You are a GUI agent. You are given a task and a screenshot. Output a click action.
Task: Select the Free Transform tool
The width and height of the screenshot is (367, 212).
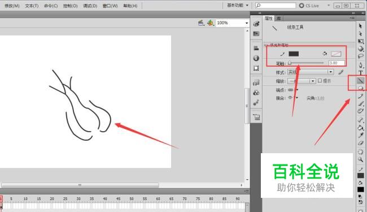360,41
